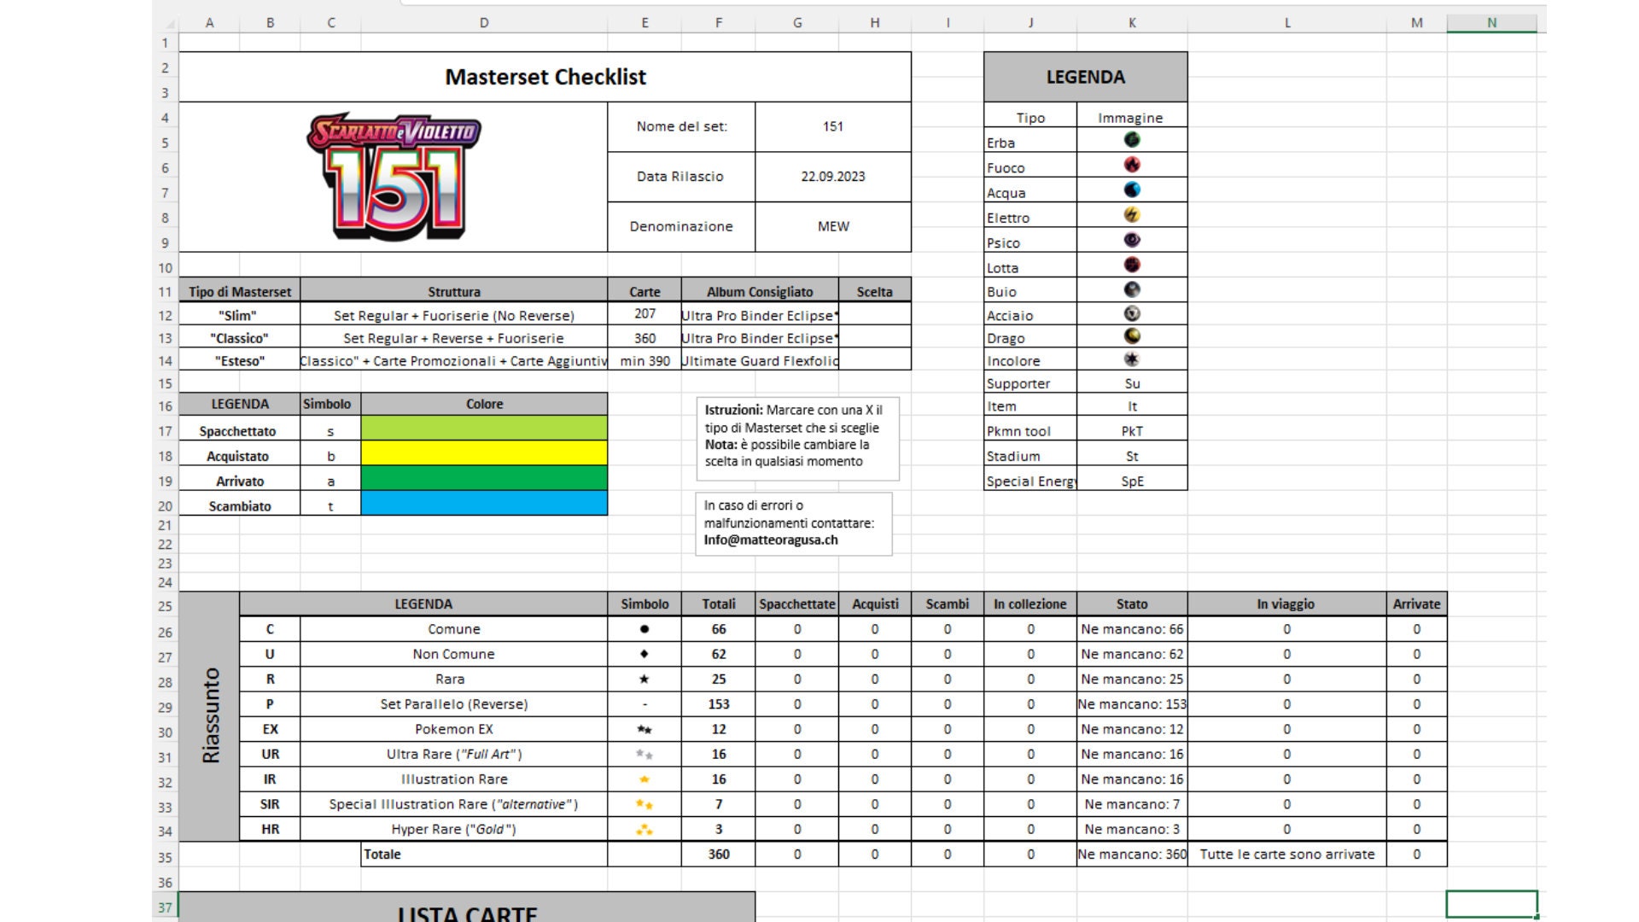
Task: Click the Drago dragon type icon
Action: tap(1132, 334)
